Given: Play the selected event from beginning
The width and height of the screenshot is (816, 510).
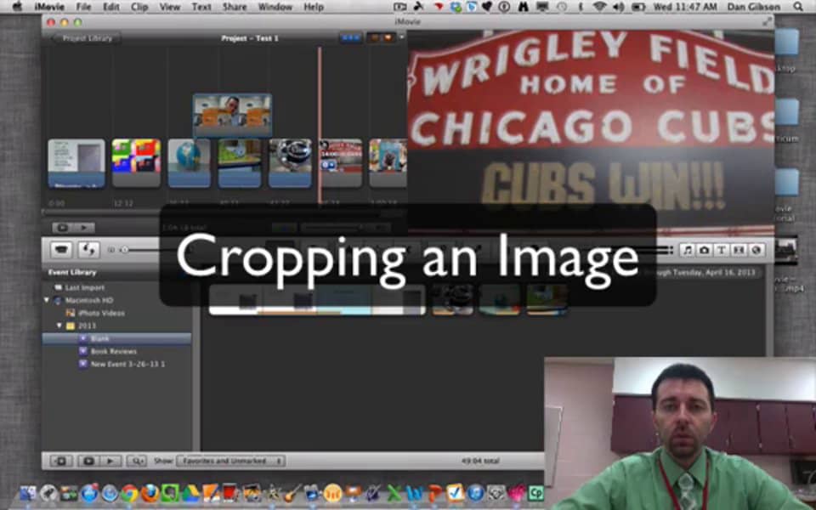Looking at the screenshot, I should coord(110,461).
